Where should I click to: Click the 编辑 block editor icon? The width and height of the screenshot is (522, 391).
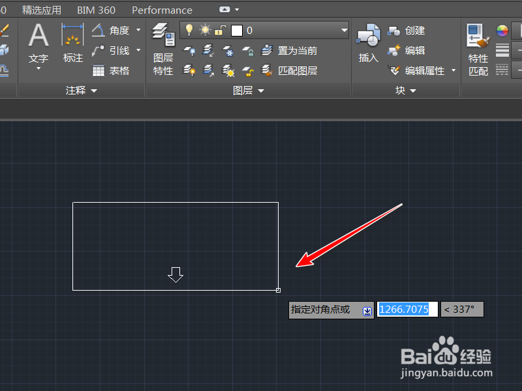click(394, 51)
